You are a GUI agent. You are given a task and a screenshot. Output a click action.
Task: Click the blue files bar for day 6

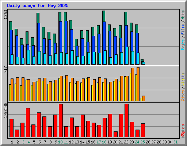[x=39, y=37]
